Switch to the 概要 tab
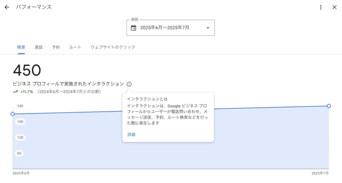The image size is (342, 183). click(21, 47)
